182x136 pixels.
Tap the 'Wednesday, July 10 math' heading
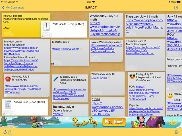[104, 18]
